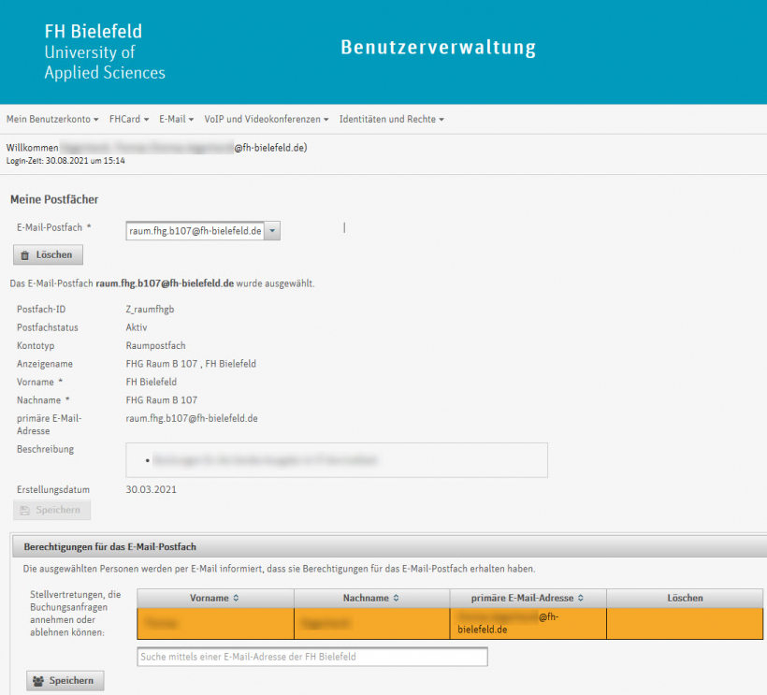Screen dimensions: 767x695
Task: Click the arrow of the E-Mail-Postfach selector
Action: pos(272,230)
